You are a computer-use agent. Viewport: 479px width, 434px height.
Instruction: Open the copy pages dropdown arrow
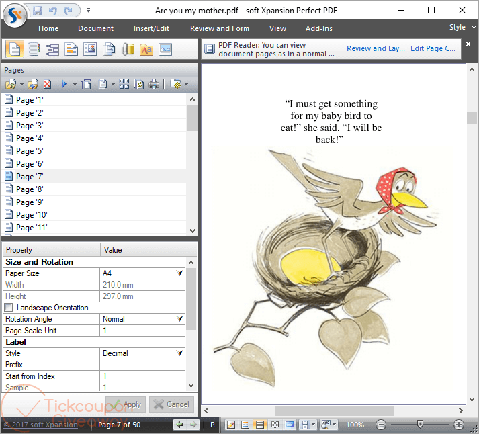tap(113, 84)
